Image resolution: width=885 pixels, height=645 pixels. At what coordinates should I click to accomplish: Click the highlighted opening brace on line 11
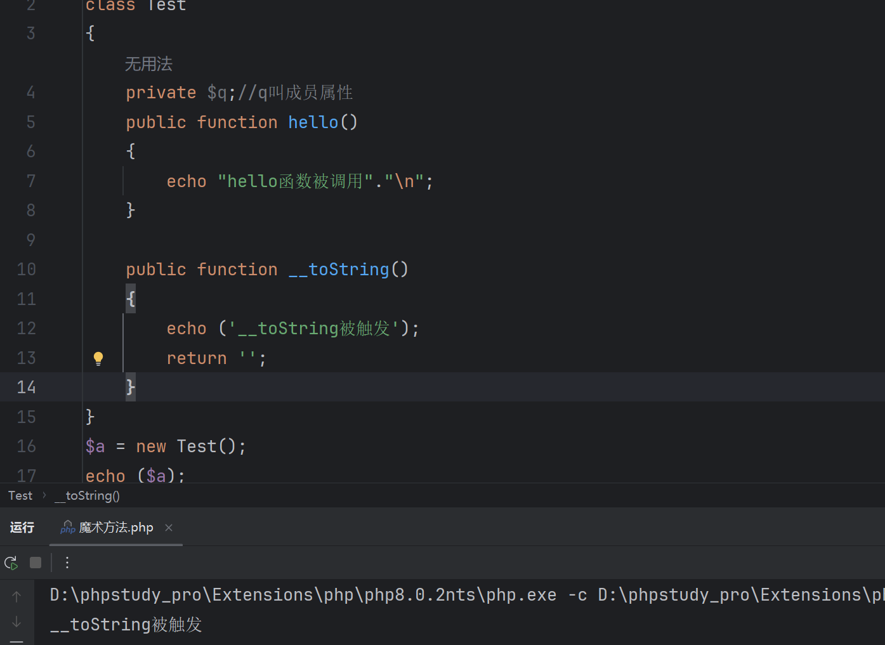[x=131, y=299]
